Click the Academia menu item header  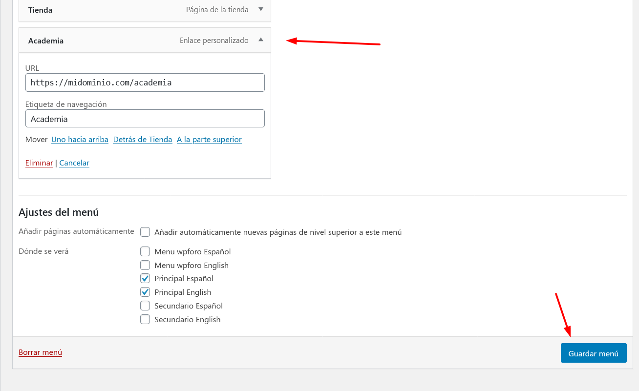coord(145,41)
